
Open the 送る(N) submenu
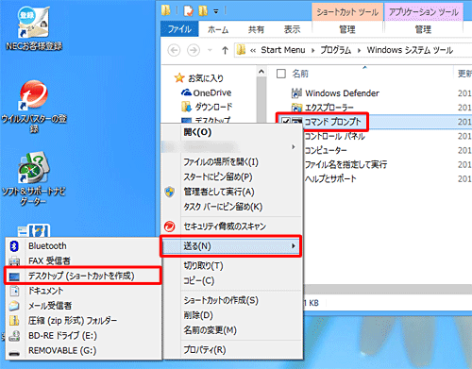tap(231, 246)
